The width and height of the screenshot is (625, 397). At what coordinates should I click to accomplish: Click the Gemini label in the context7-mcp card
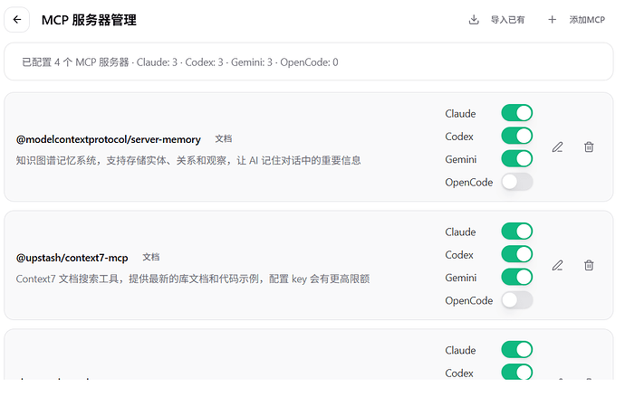point(461,278)
